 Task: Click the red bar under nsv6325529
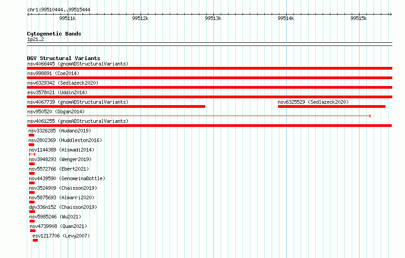(332, 106)
